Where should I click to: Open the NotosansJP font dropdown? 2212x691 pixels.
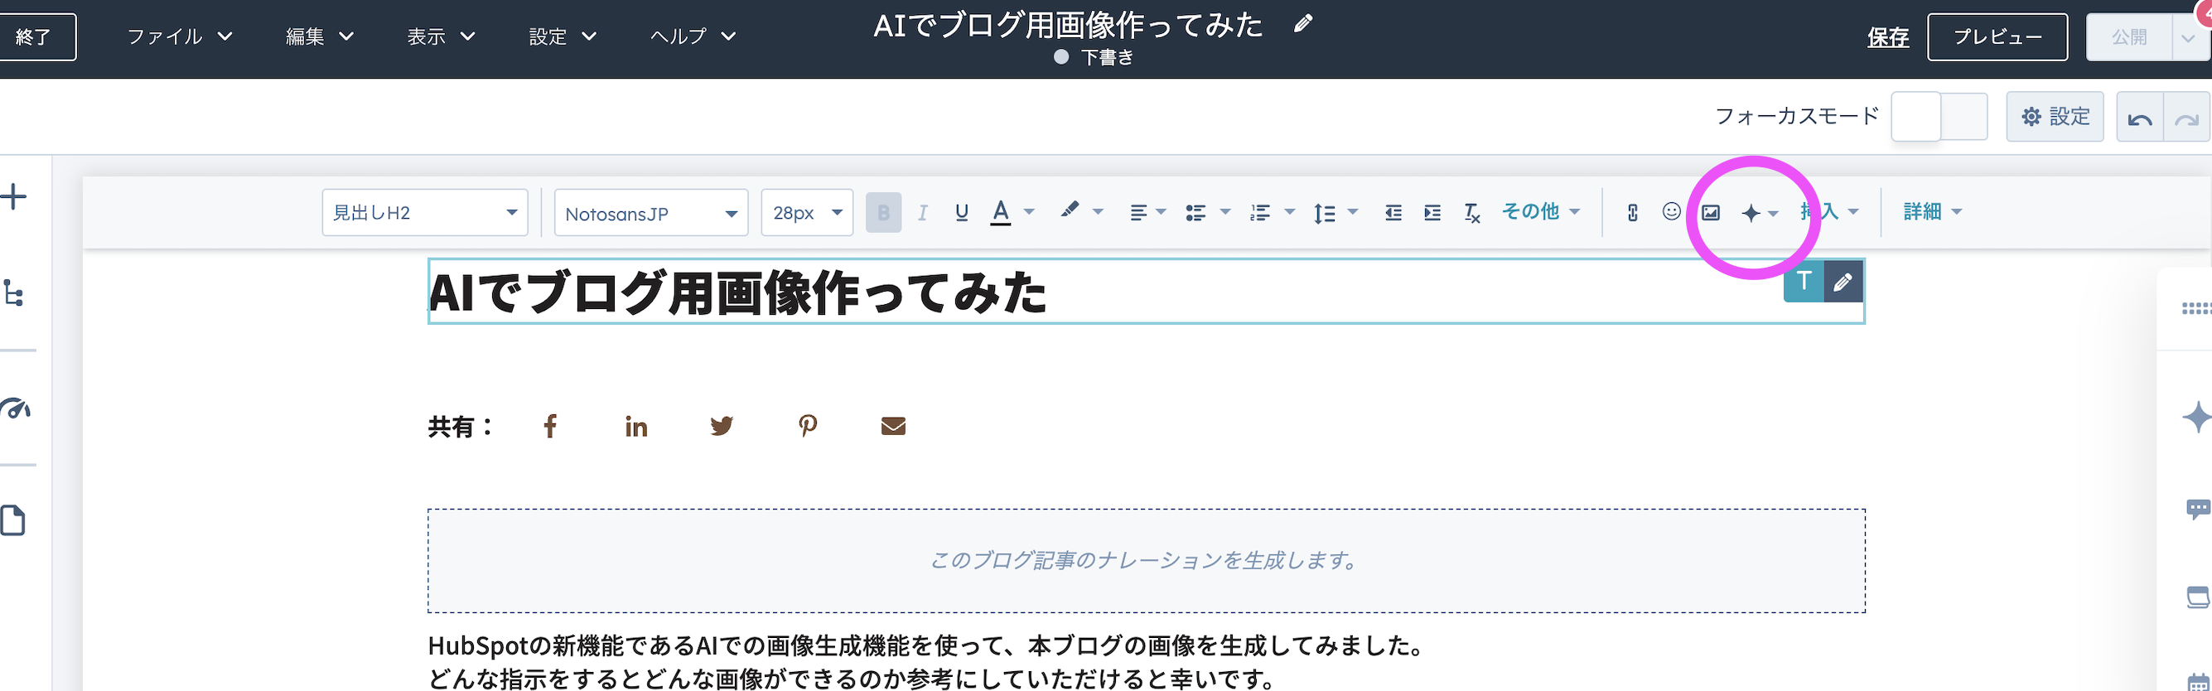point(651,212)
